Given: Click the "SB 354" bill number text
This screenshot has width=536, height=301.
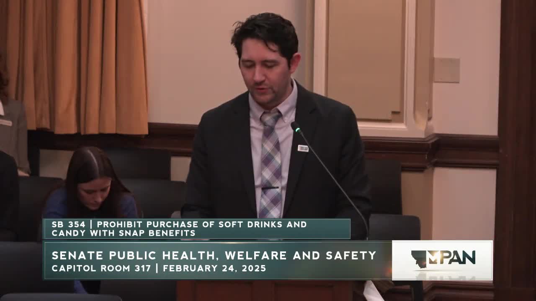Looking at the screenshot, I should tap(68, 224).
